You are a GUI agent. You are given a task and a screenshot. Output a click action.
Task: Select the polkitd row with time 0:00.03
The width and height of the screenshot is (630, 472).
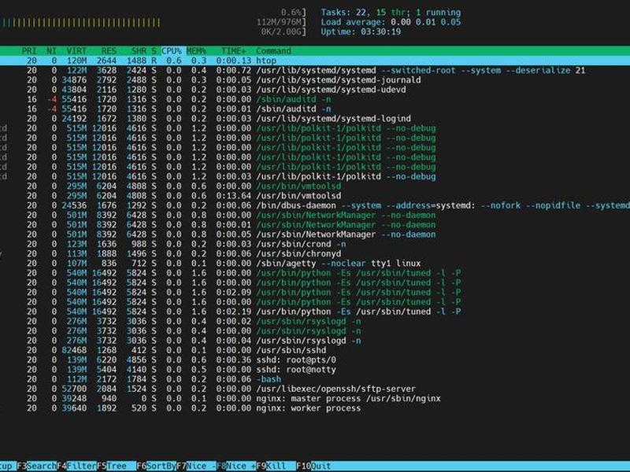tap(315, 176)
